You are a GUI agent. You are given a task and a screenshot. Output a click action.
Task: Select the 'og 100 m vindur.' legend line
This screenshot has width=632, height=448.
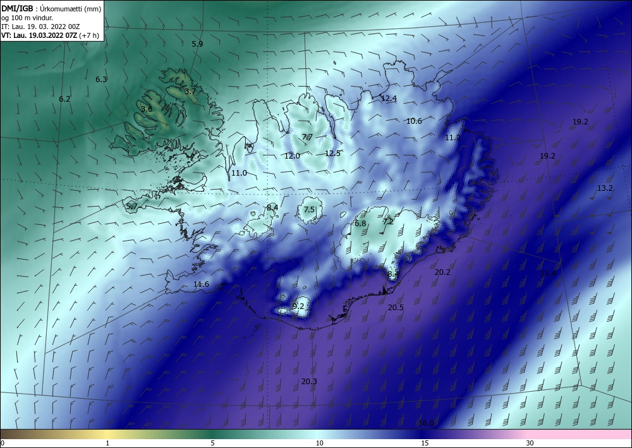tap(27, 18)
